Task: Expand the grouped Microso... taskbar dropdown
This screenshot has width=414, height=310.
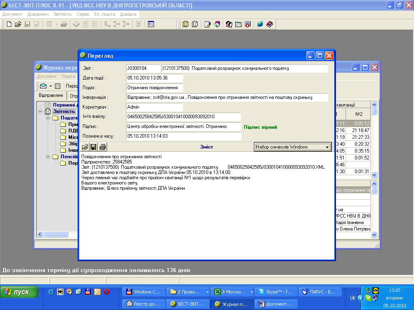Action: 251,292
